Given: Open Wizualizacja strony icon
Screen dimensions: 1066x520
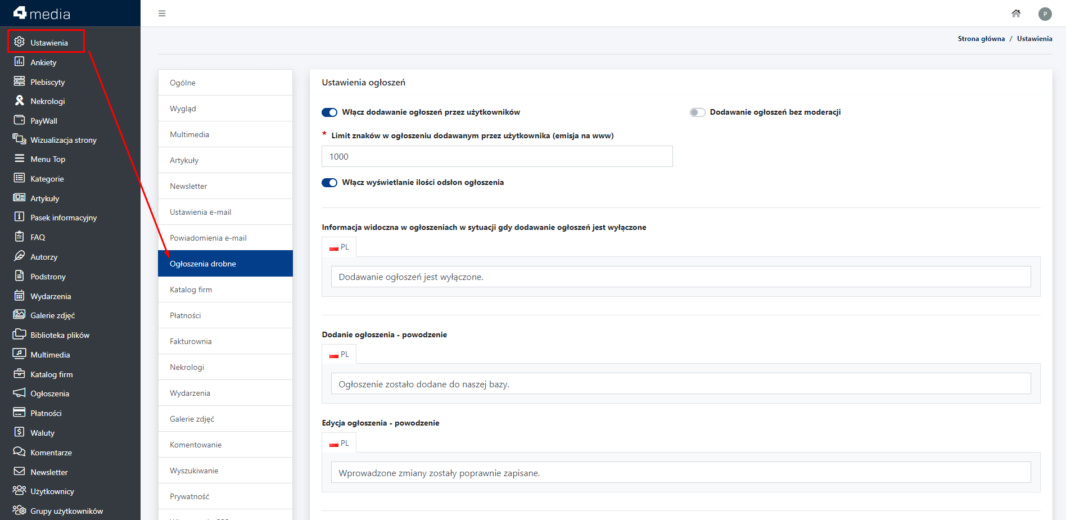Looking at the screenshot, I should coord(19,139).
